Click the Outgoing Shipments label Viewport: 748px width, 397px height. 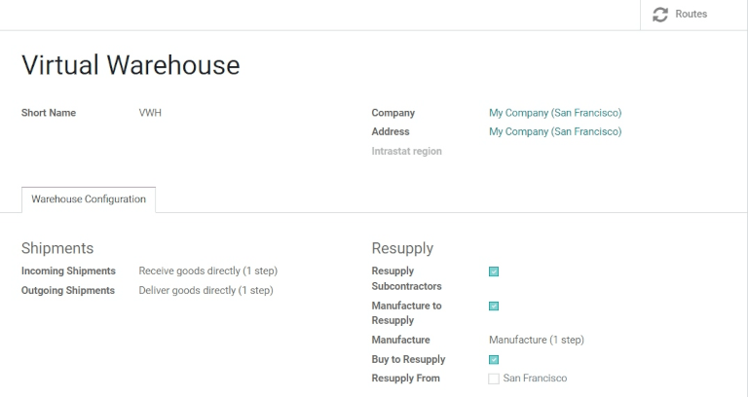pyautogui.click(x=68, y=291)
